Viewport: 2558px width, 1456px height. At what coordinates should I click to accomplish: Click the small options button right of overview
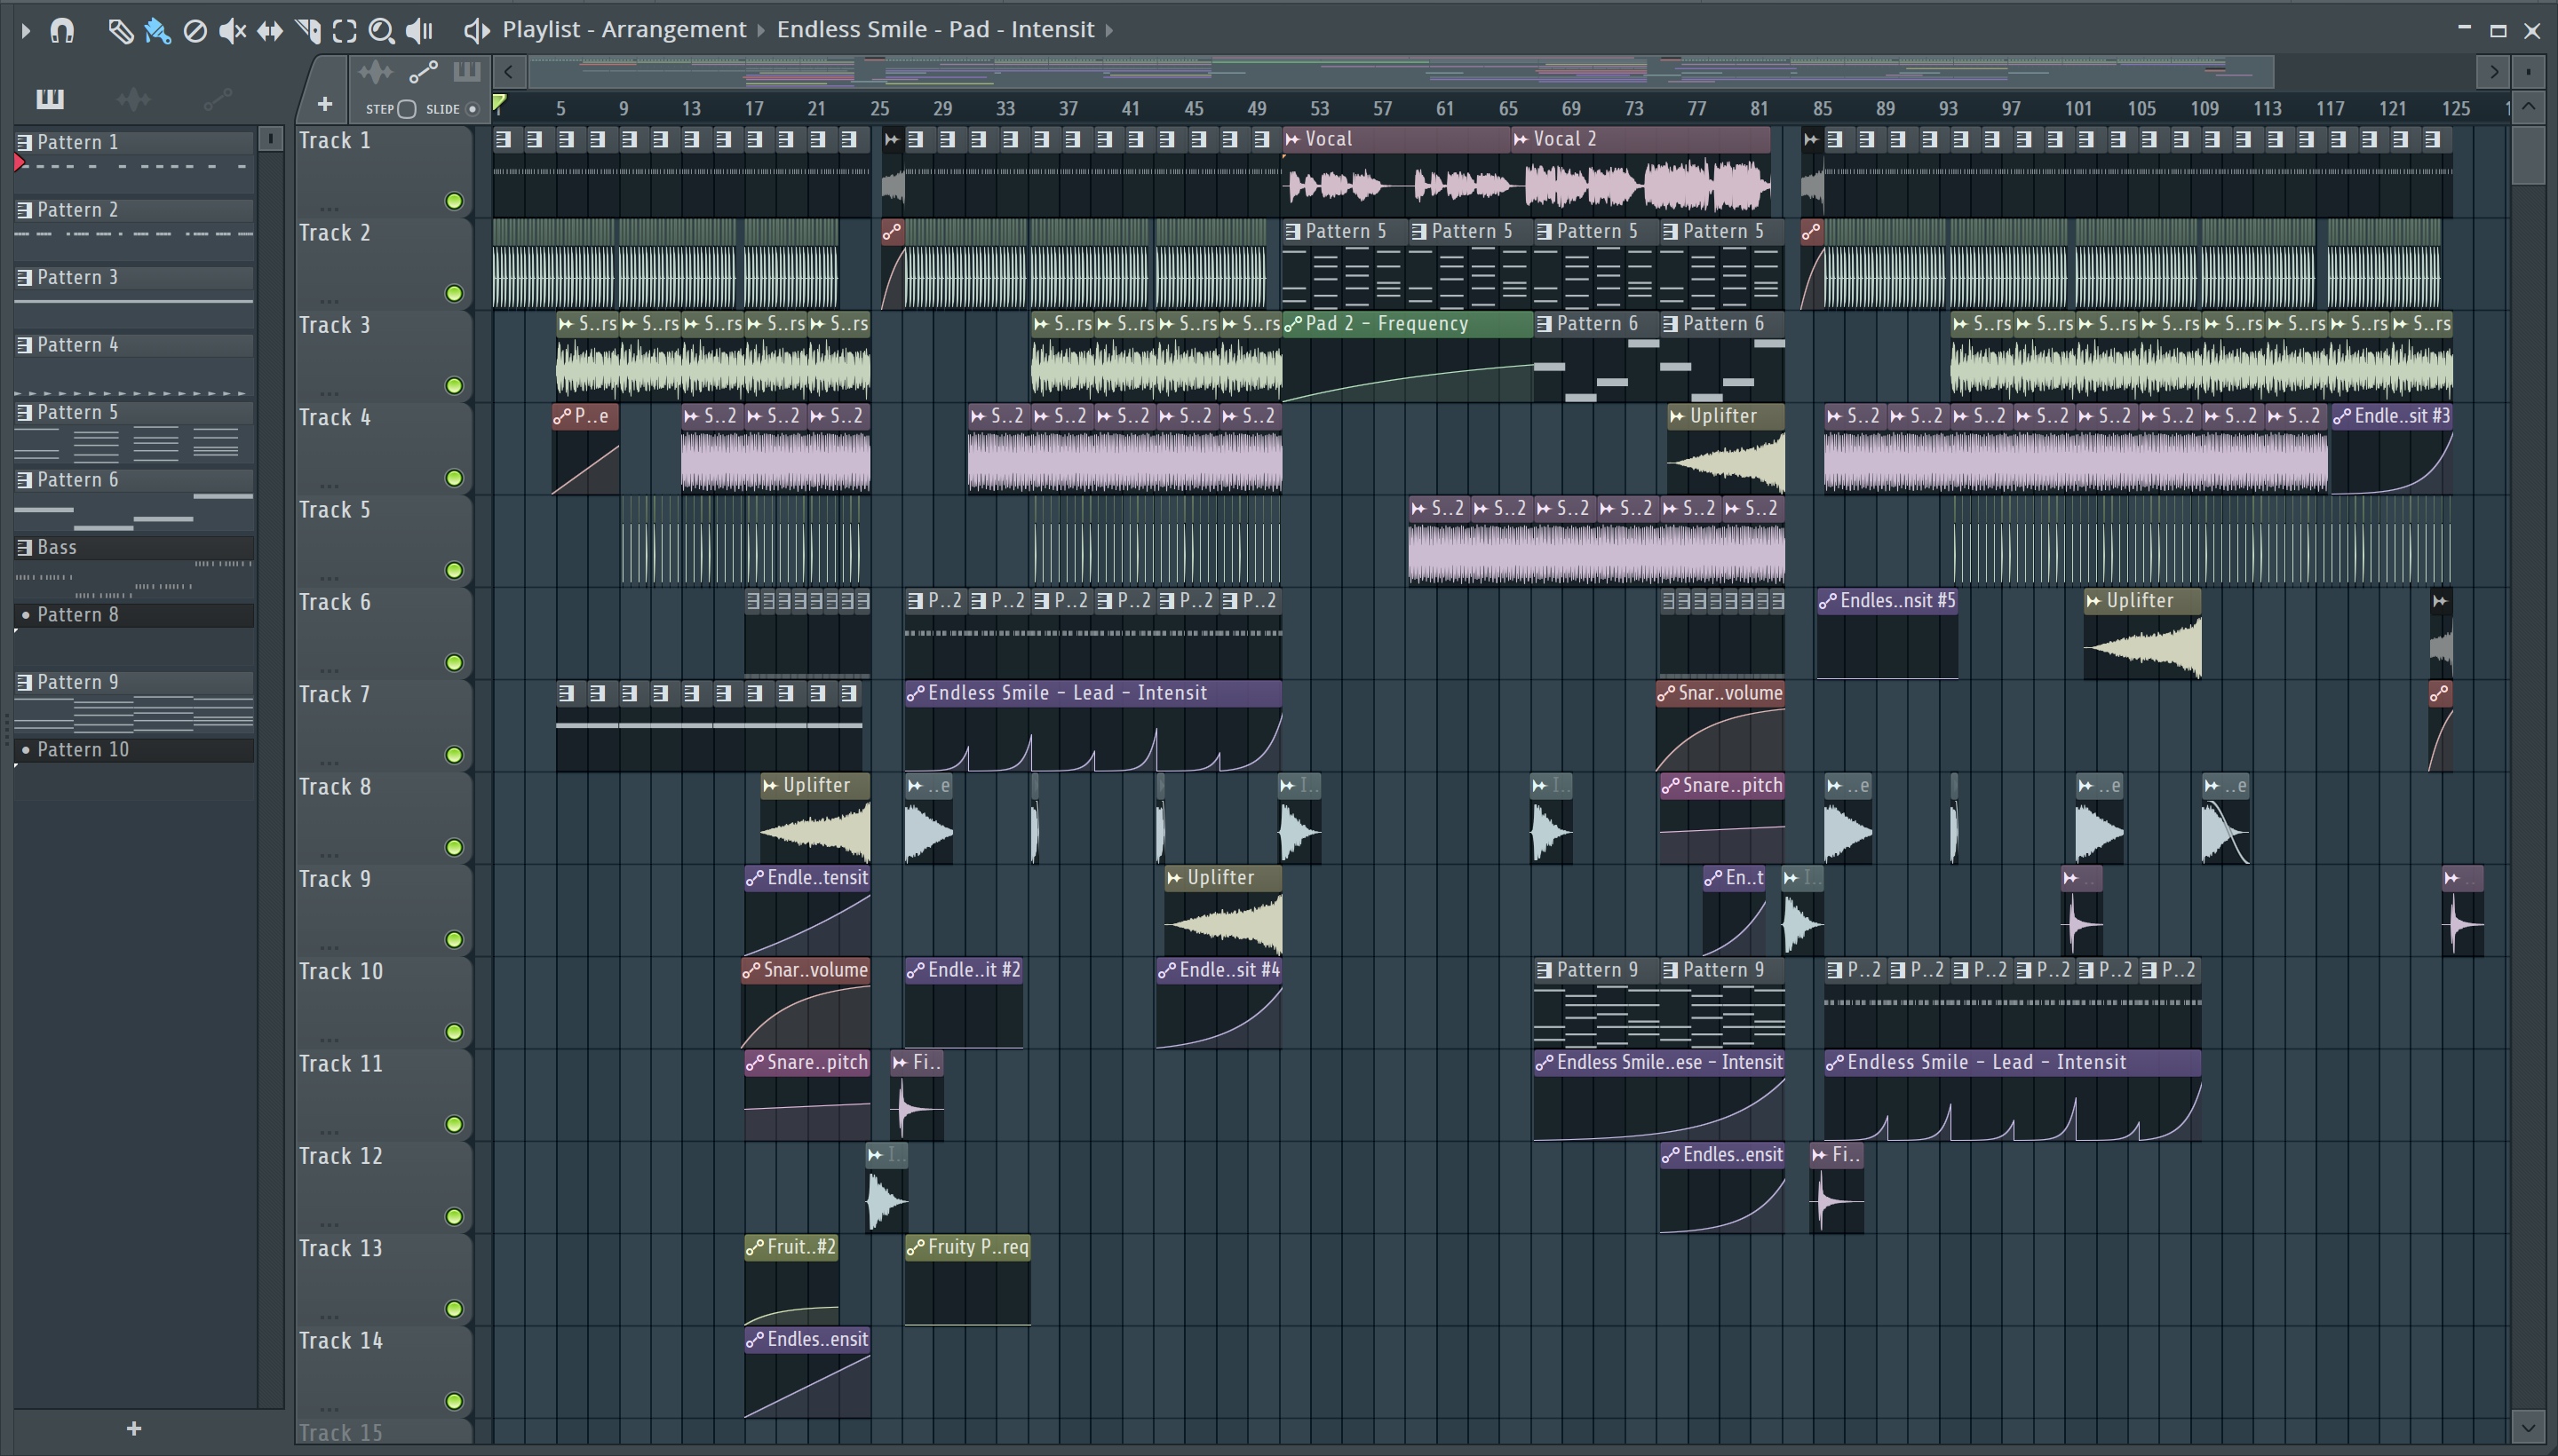click(x=2529, y=71)
